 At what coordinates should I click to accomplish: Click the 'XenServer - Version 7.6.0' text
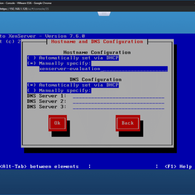pyautogui.click(x=47, y=36)
